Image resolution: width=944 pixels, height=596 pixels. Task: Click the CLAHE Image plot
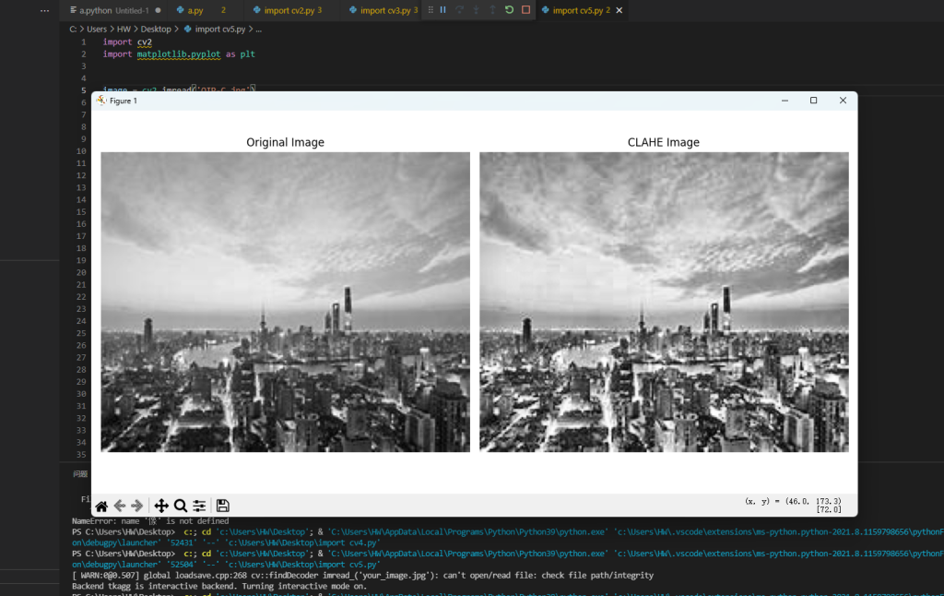pos(664,302)
